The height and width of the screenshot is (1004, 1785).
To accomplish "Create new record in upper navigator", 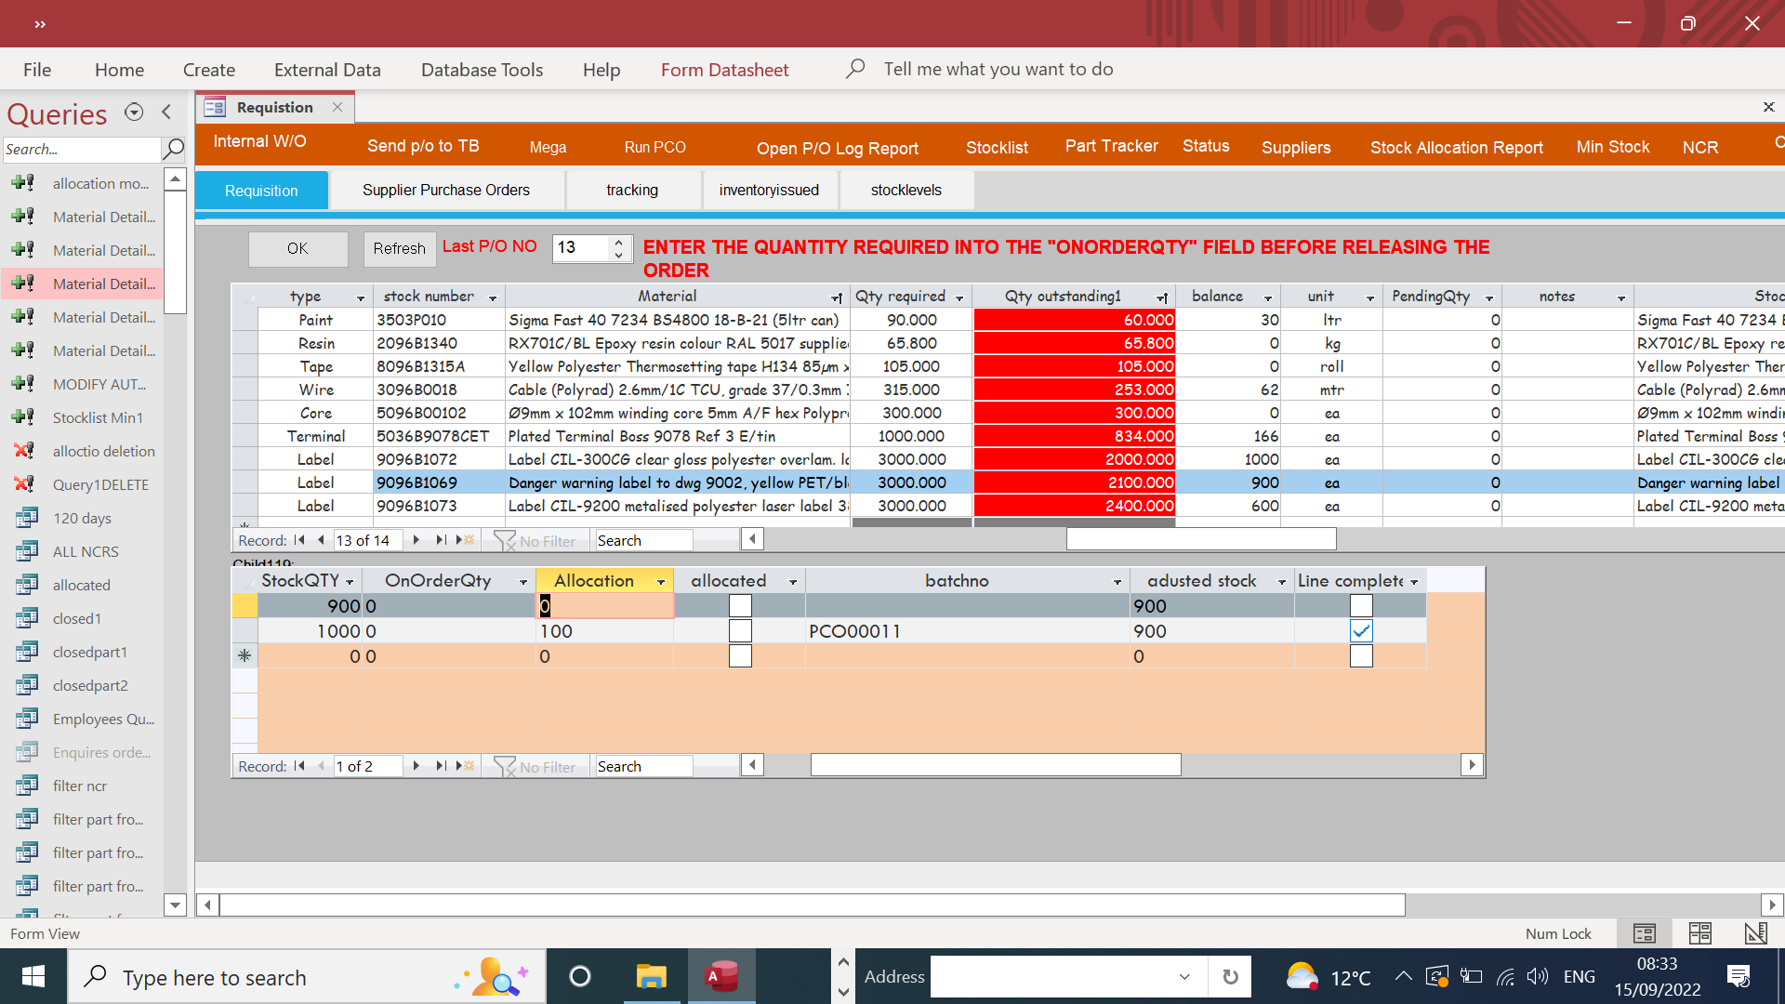I will pos(466,540).
